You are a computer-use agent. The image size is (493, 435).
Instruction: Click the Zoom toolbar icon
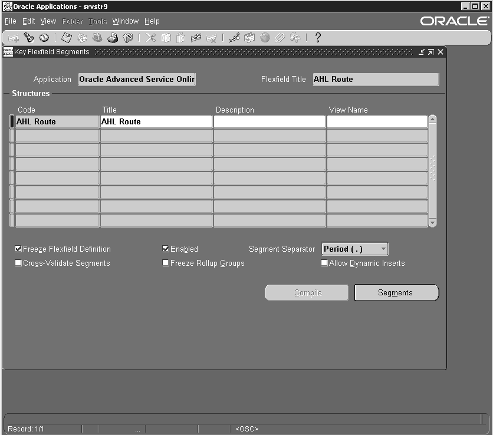(249, 38)
